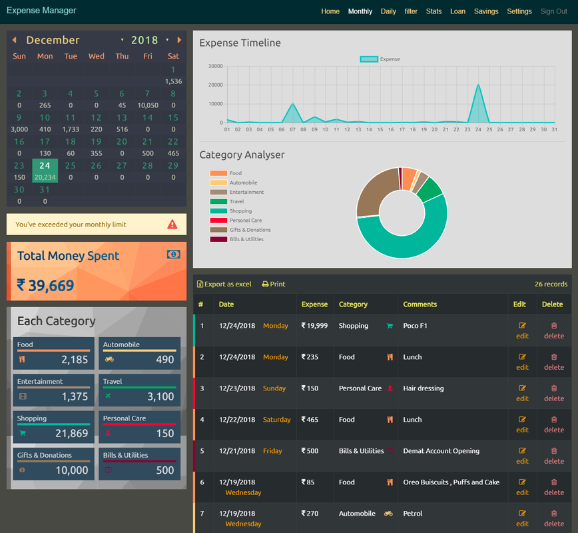578x533 pixels.
Task: Edit the Petrol expense row
Action: [522, 518]
